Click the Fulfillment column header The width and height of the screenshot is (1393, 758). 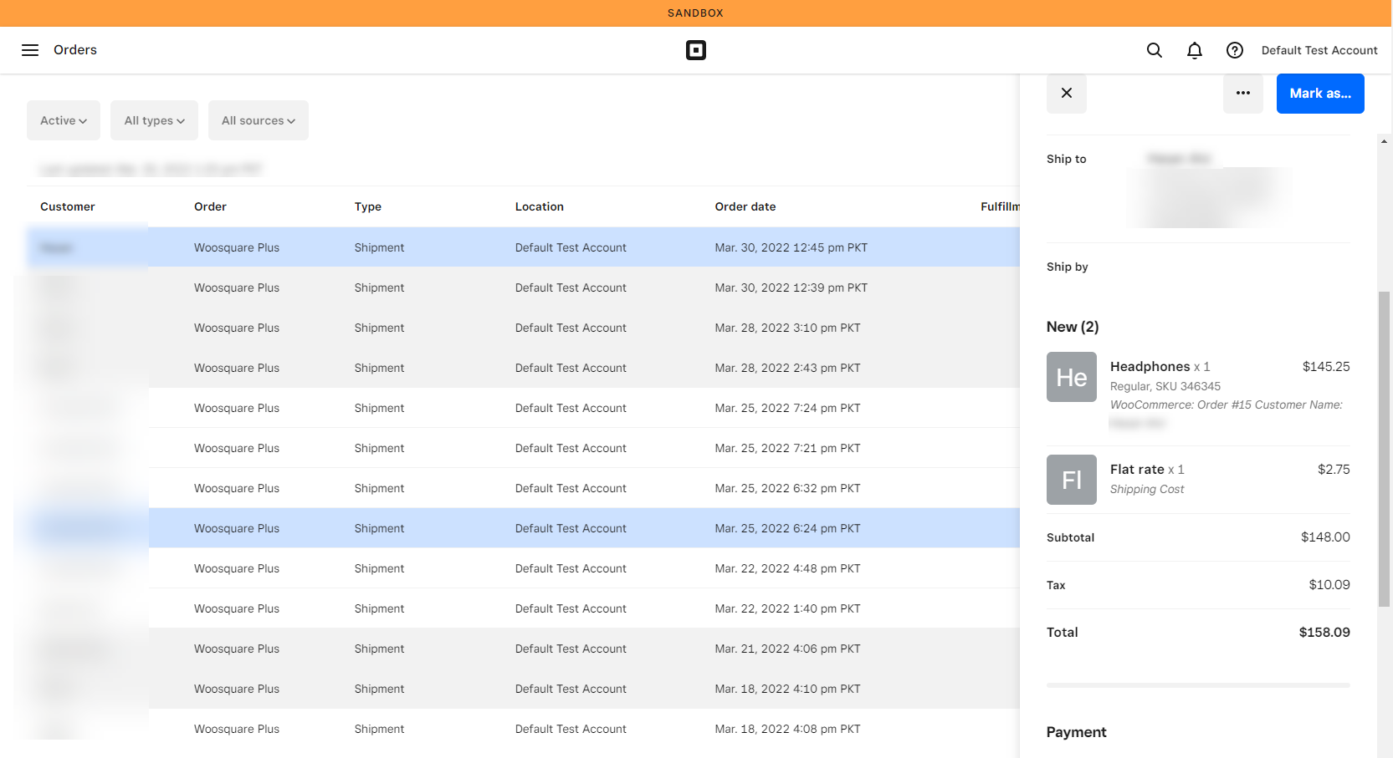click(x=1001, y=206)
